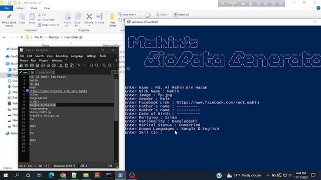Click Cut in Explorer Clipboard group
This screenshot has height=180, width=321.
click(x=42, y=14)
